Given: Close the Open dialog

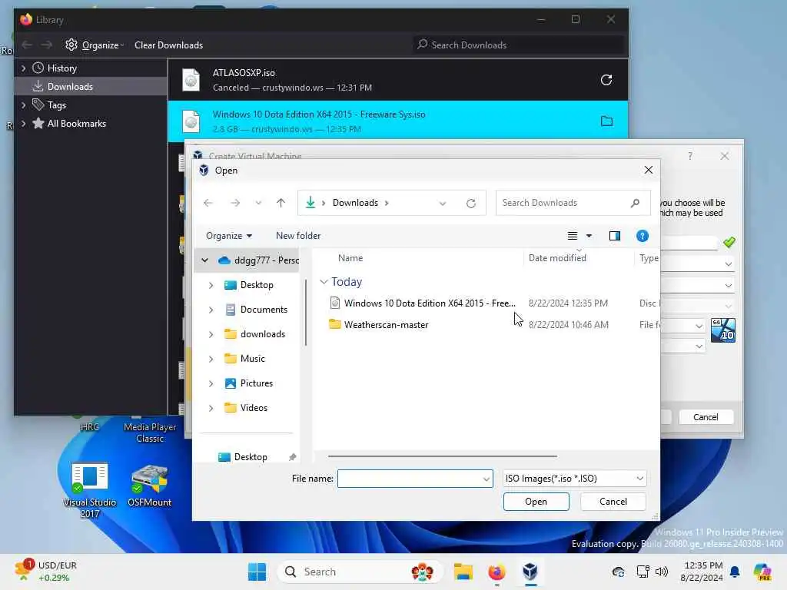Looking at the screenshot, I should pyautogui.click(x=649, y=170).
